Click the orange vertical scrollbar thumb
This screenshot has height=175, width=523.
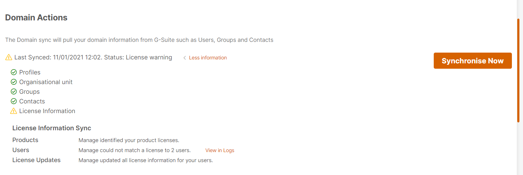pos(518,71)
